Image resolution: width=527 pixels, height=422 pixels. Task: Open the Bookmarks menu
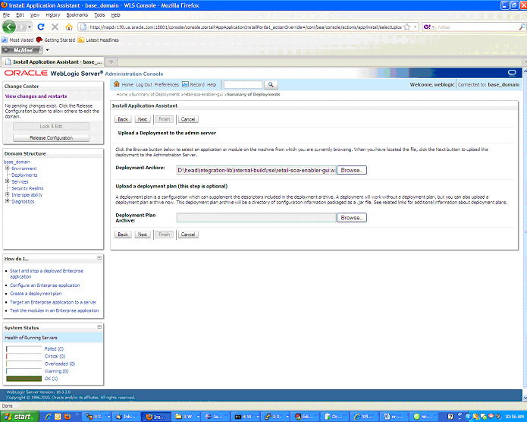tap(77, 15)
